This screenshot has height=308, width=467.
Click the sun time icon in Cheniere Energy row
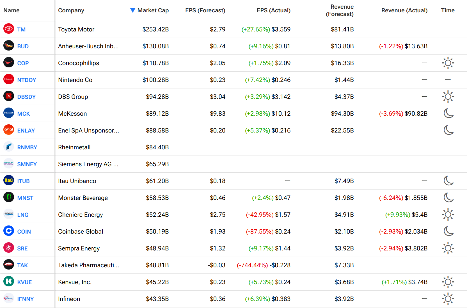tap(448, 215)
